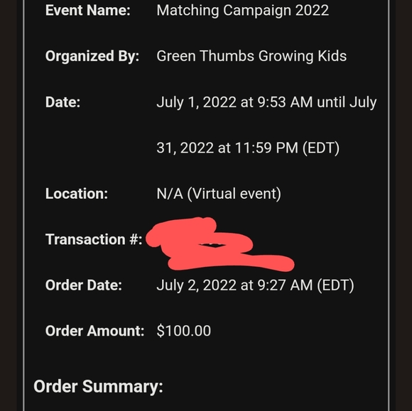Viewport: 412px width, 411px height.
Task: Select the N/A (Virtual event) text
Action: (x=219, y=194)
